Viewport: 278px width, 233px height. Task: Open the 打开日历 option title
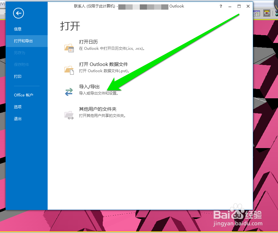point(88,42)
